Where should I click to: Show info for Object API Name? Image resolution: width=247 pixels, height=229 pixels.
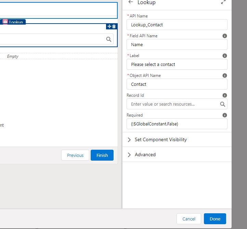pos(225,76)
